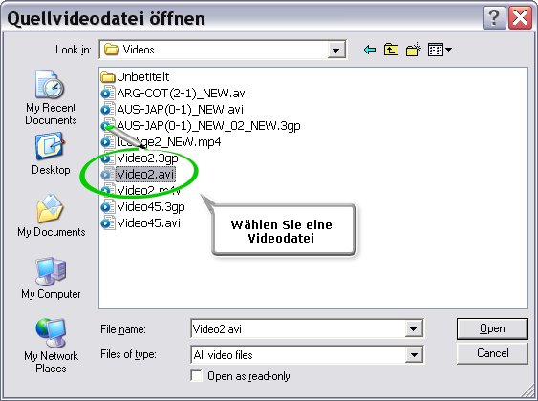Go to Desktop location
538x401 pixels.
[51, 155]
